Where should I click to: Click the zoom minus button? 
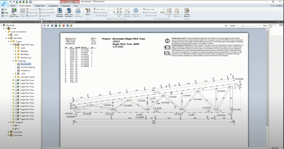(x=238, y=26)
